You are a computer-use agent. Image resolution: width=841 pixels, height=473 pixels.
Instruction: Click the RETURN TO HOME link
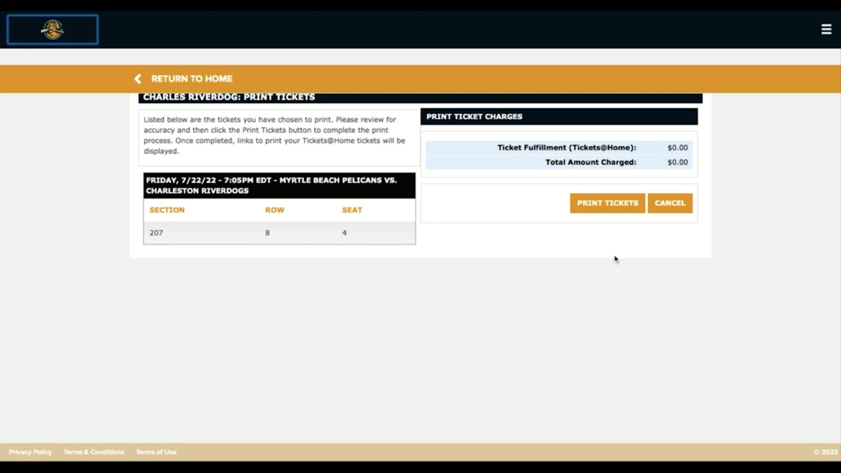point(192,79)
